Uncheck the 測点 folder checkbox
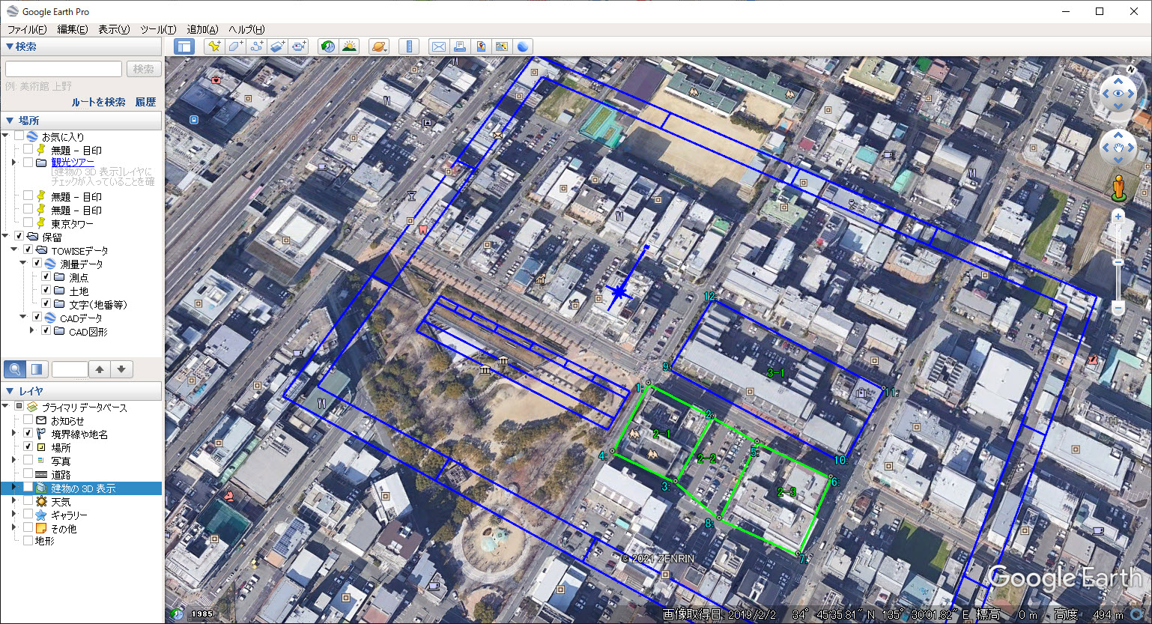This screenshot has height=624, width=1152. [x=46, y=277]
